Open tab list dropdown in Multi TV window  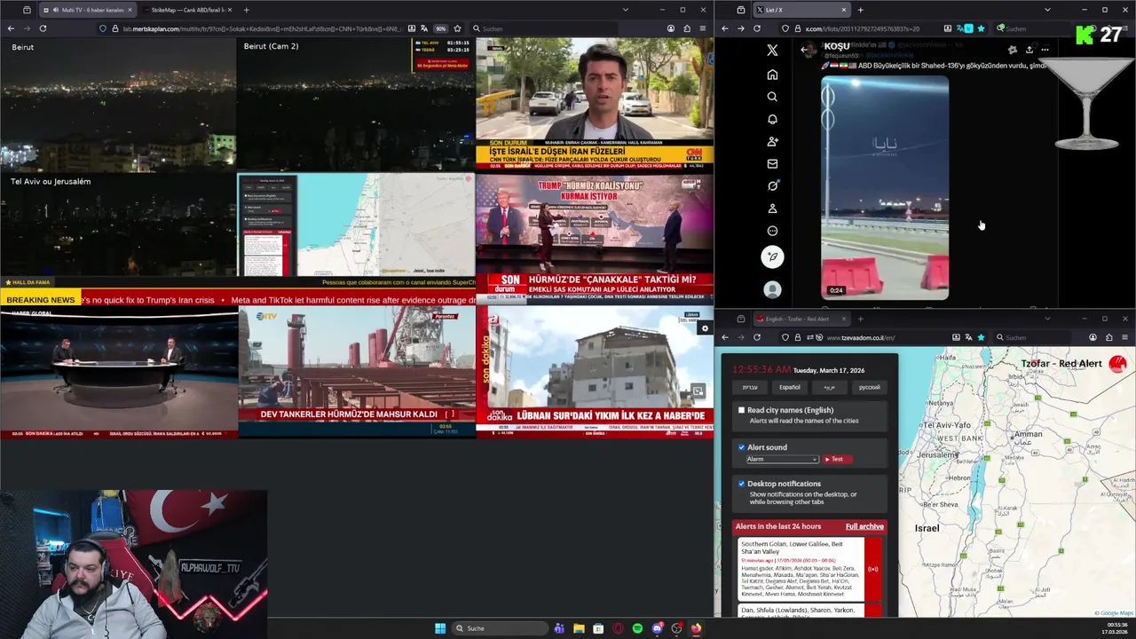[x=626, y=10]
